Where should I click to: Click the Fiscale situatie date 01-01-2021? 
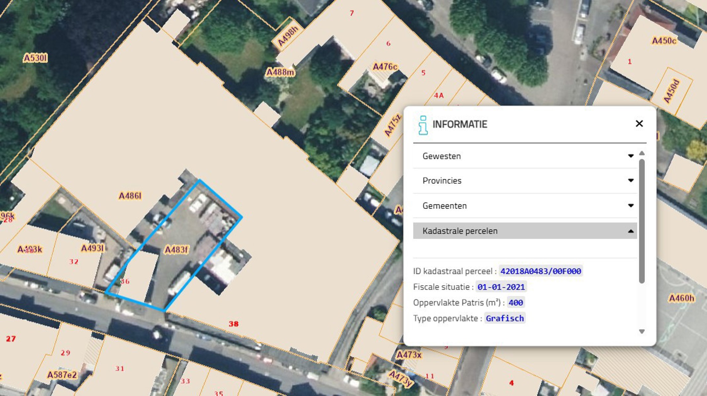click(x=501, y=287)
